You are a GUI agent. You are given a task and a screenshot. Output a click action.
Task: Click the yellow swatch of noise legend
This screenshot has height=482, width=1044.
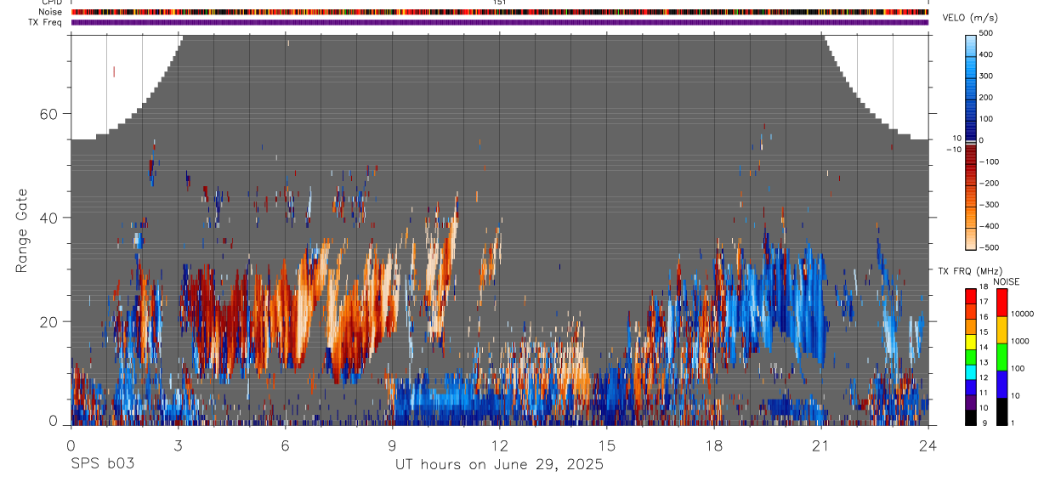[1001, 329]
